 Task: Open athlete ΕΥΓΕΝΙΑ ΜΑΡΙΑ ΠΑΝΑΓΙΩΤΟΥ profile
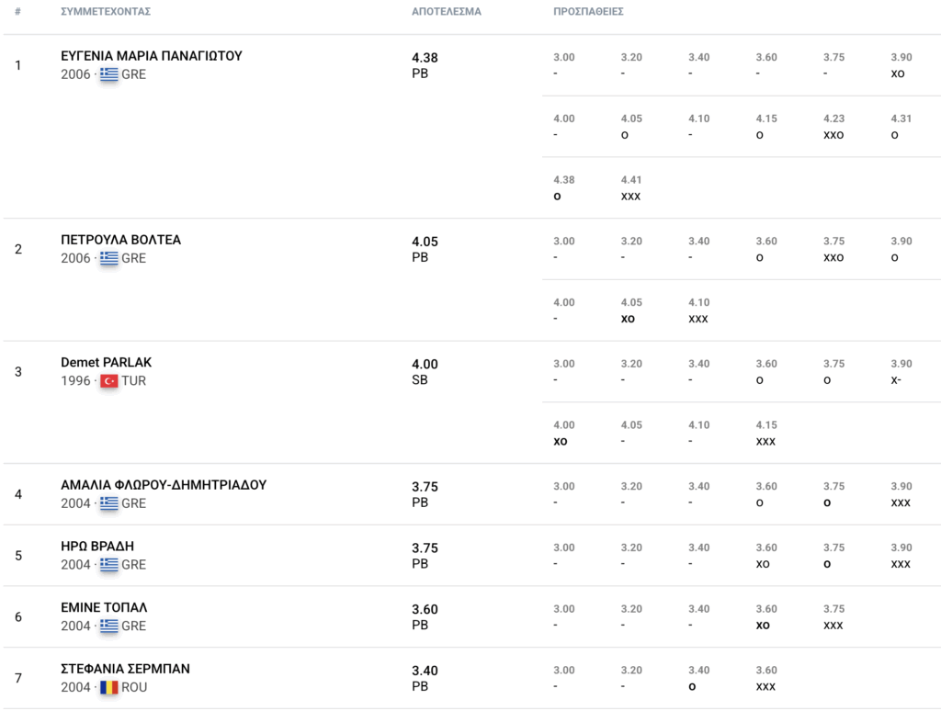(152, 56)
